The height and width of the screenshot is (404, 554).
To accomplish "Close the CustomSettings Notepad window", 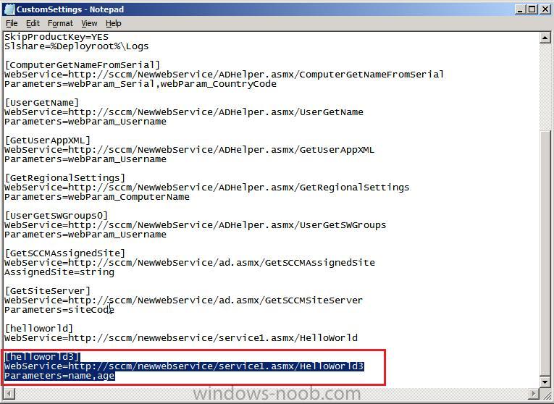I will (x=545, y=9).
